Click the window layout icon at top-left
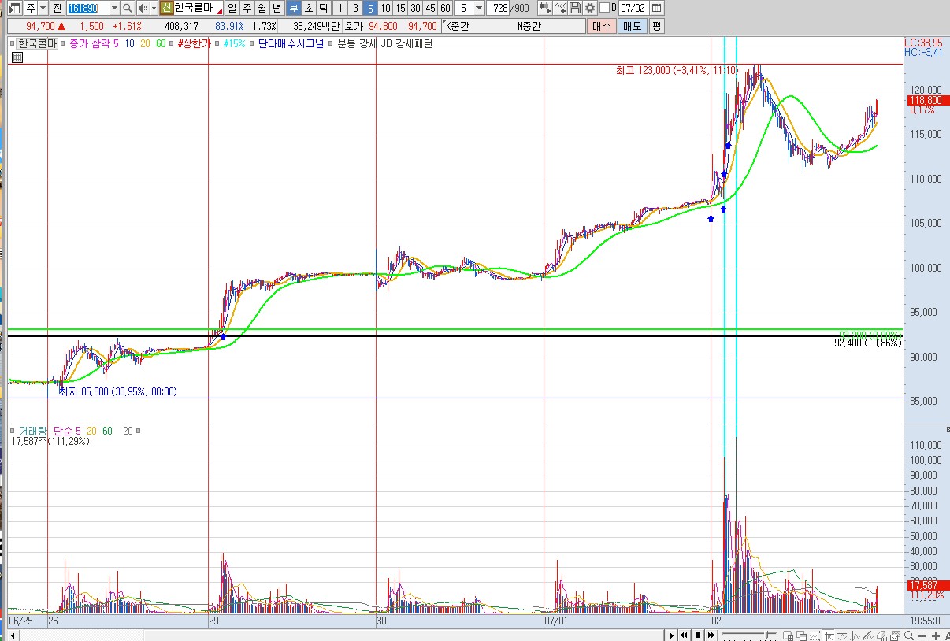Screen dimensions: 950x641 pos(14,8)
